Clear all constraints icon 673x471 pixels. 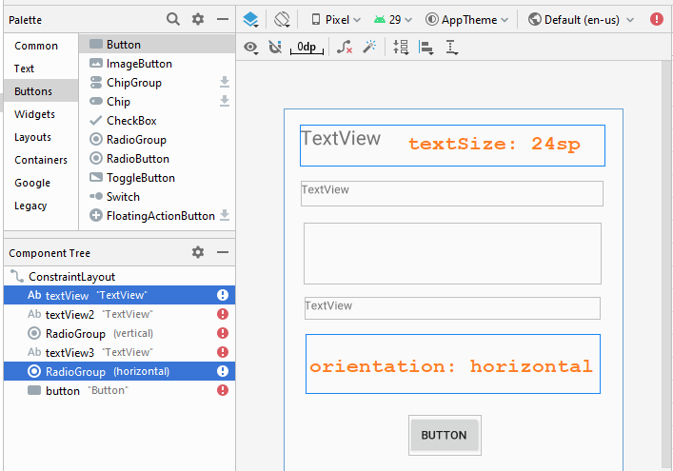tap(345, 47)
